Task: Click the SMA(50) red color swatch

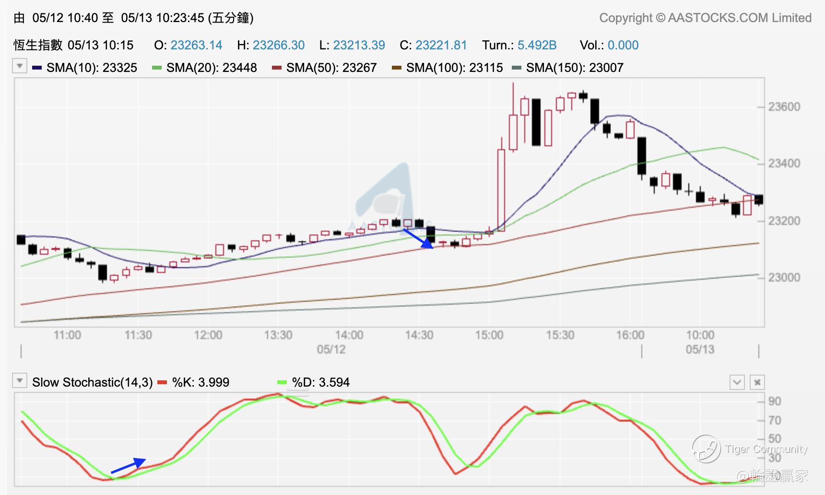Action: [277, 68]
